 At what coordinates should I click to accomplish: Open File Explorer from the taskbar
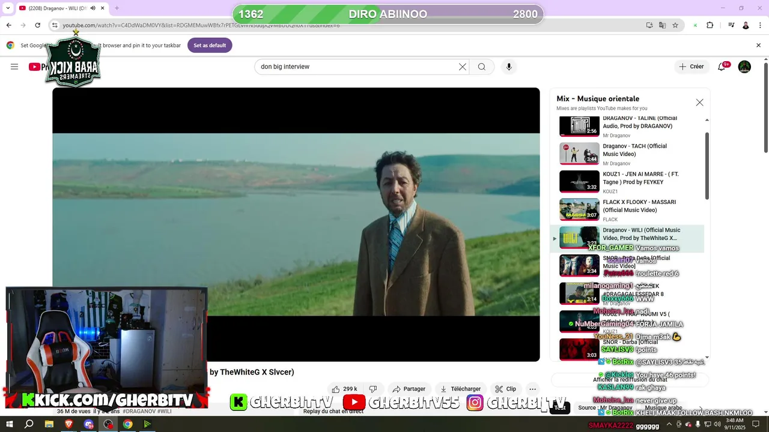point(49,424)
